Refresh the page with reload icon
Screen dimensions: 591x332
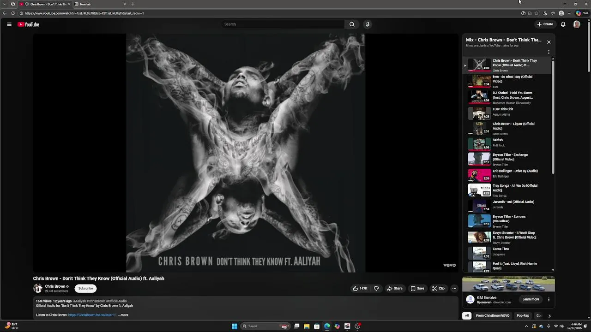coord(13,13)
